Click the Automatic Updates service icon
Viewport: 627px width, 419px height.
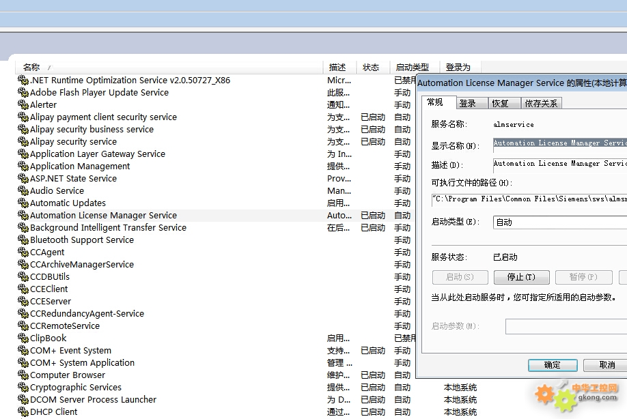[23, 203]
